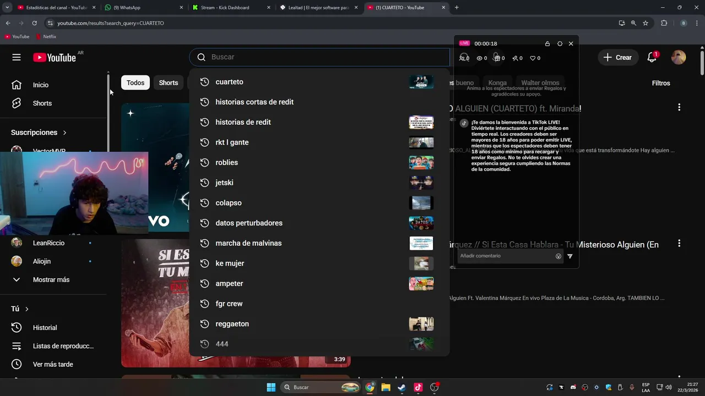Click gifts count in TikTok overlay

pos(499,58)
